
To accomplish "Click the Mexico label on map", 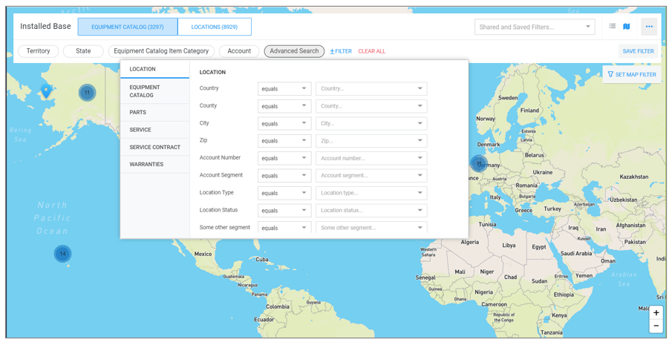I will tap(203, 254).
